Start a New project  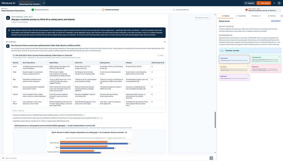tap(264, 3)
